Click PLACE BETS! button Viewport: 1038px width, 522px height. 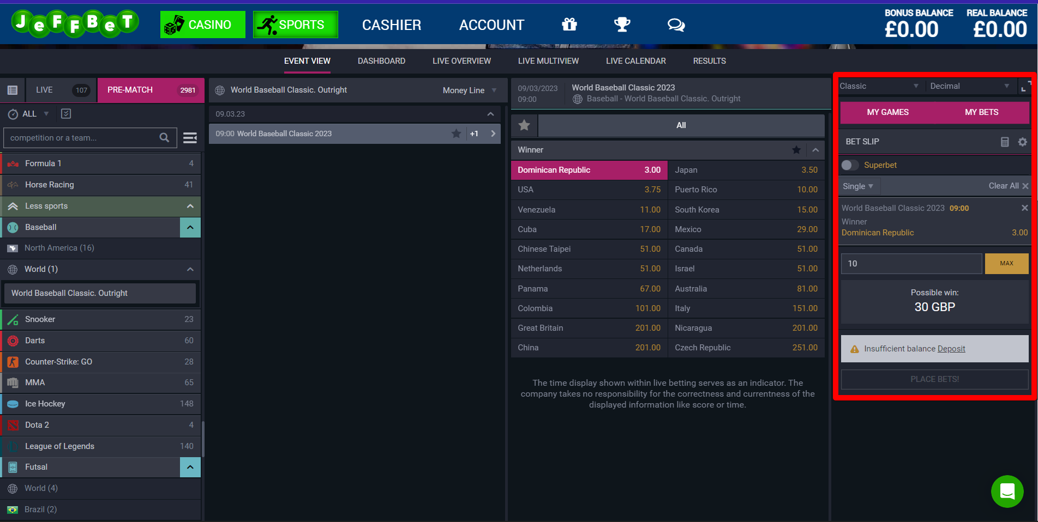[934, 379]
